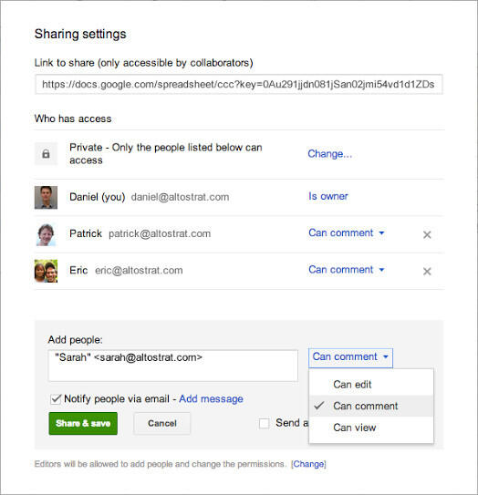This screenshot has height=495, width=478.
Task: Click the checkmark beside Can comment option
Action: (x=319, y=406)
